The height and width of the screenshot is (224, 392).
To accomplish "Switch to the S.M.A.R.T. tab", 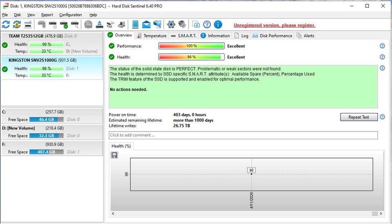I will (183, 36).
